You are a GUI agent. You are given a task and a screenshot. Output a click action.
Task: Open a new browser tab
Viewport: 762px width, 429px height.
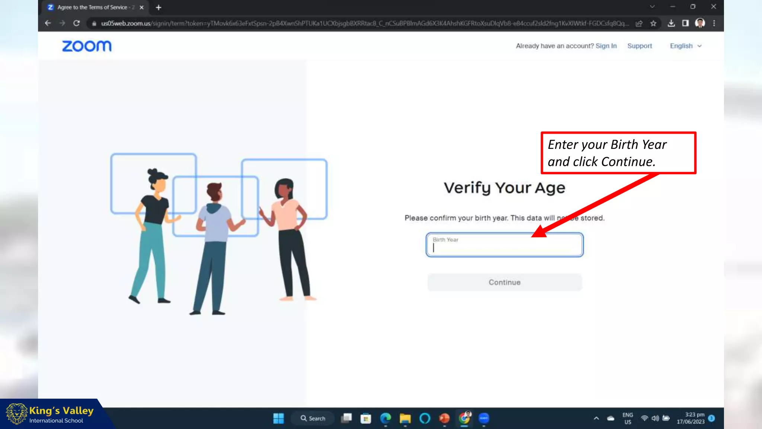[159, 7]
